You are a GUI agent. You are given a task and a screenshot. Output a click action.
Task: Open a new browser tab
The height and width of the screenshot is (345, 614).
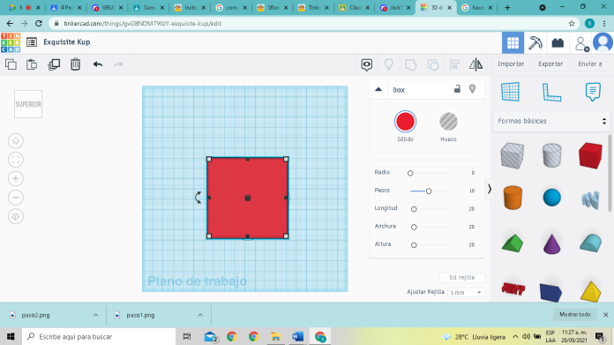(x=507, y=7)
